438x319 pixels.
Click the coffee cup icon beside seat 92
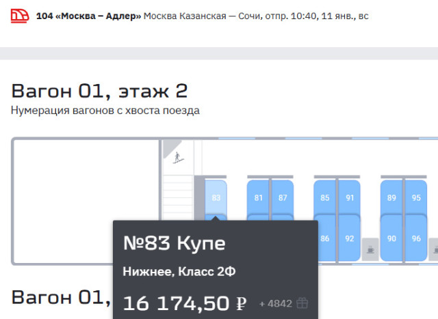pyautogui.click(x=370, y=247)
